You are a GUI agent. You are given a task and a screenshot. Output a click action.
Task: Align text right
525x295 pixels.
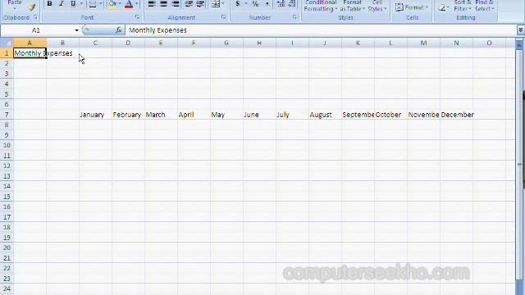[176, 3]
